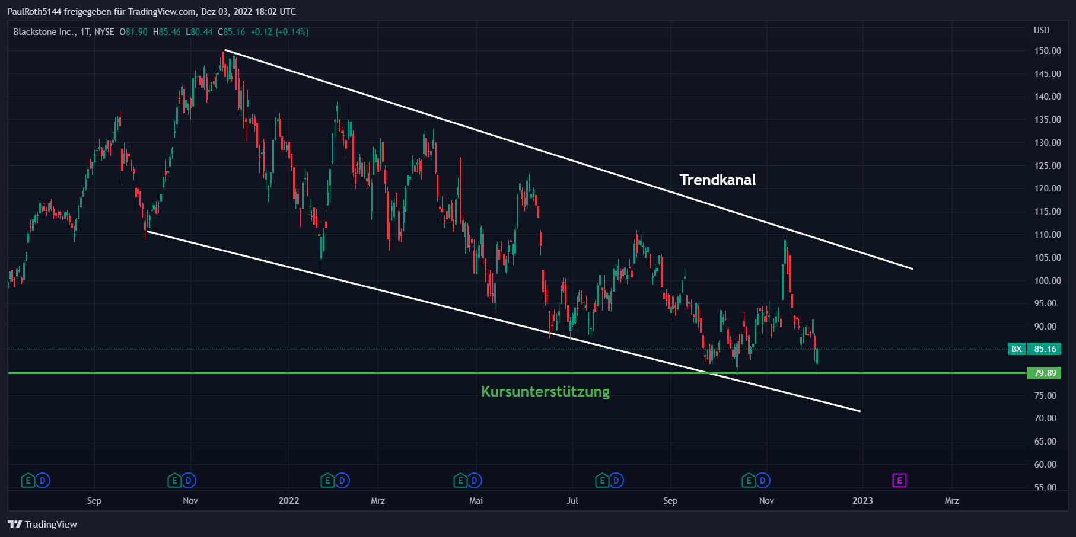Viewport: 1076px width, 537px height.
Task: Click the 100.00 price axis label
Action: pos(1048,281)
